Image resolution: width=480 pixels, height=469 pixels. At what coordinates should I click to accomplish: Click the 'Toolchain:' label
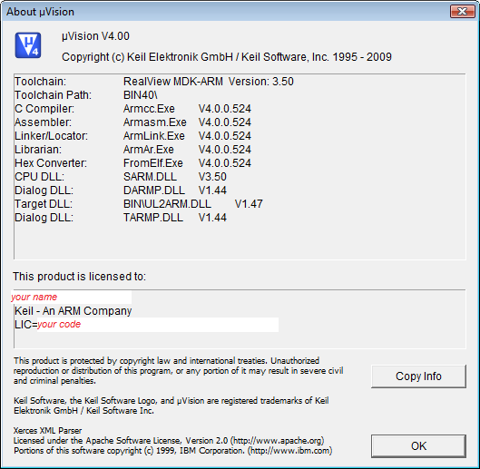[40, 82]
